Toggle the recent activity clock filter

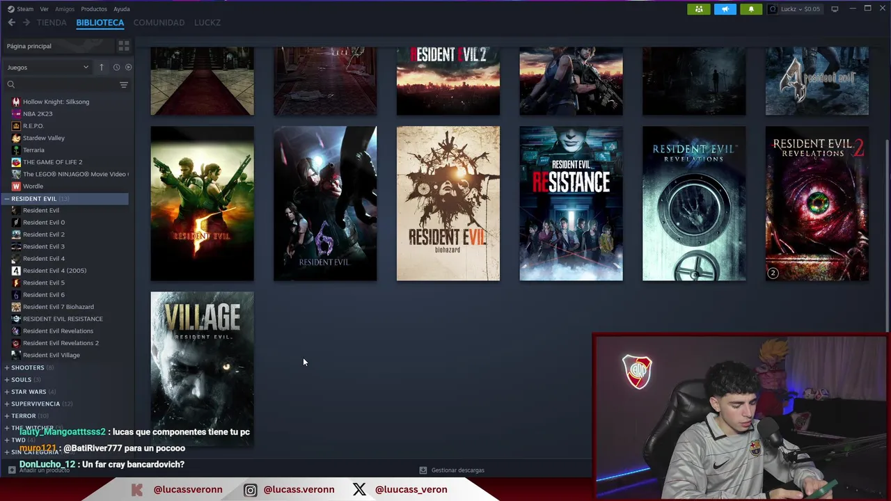116,67
